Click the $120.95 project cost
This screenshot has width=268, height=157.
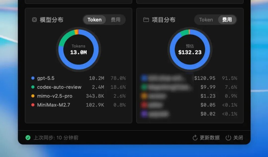pyautogui.click(x=205, y=78)
